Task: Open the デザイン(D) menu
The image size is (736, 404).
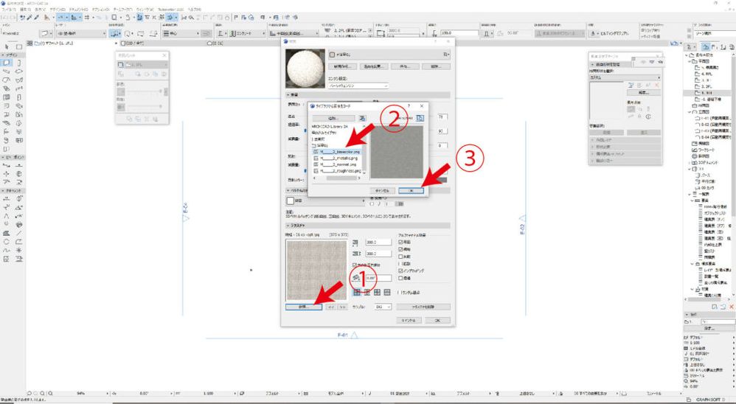Action: (x=58, y=10)
